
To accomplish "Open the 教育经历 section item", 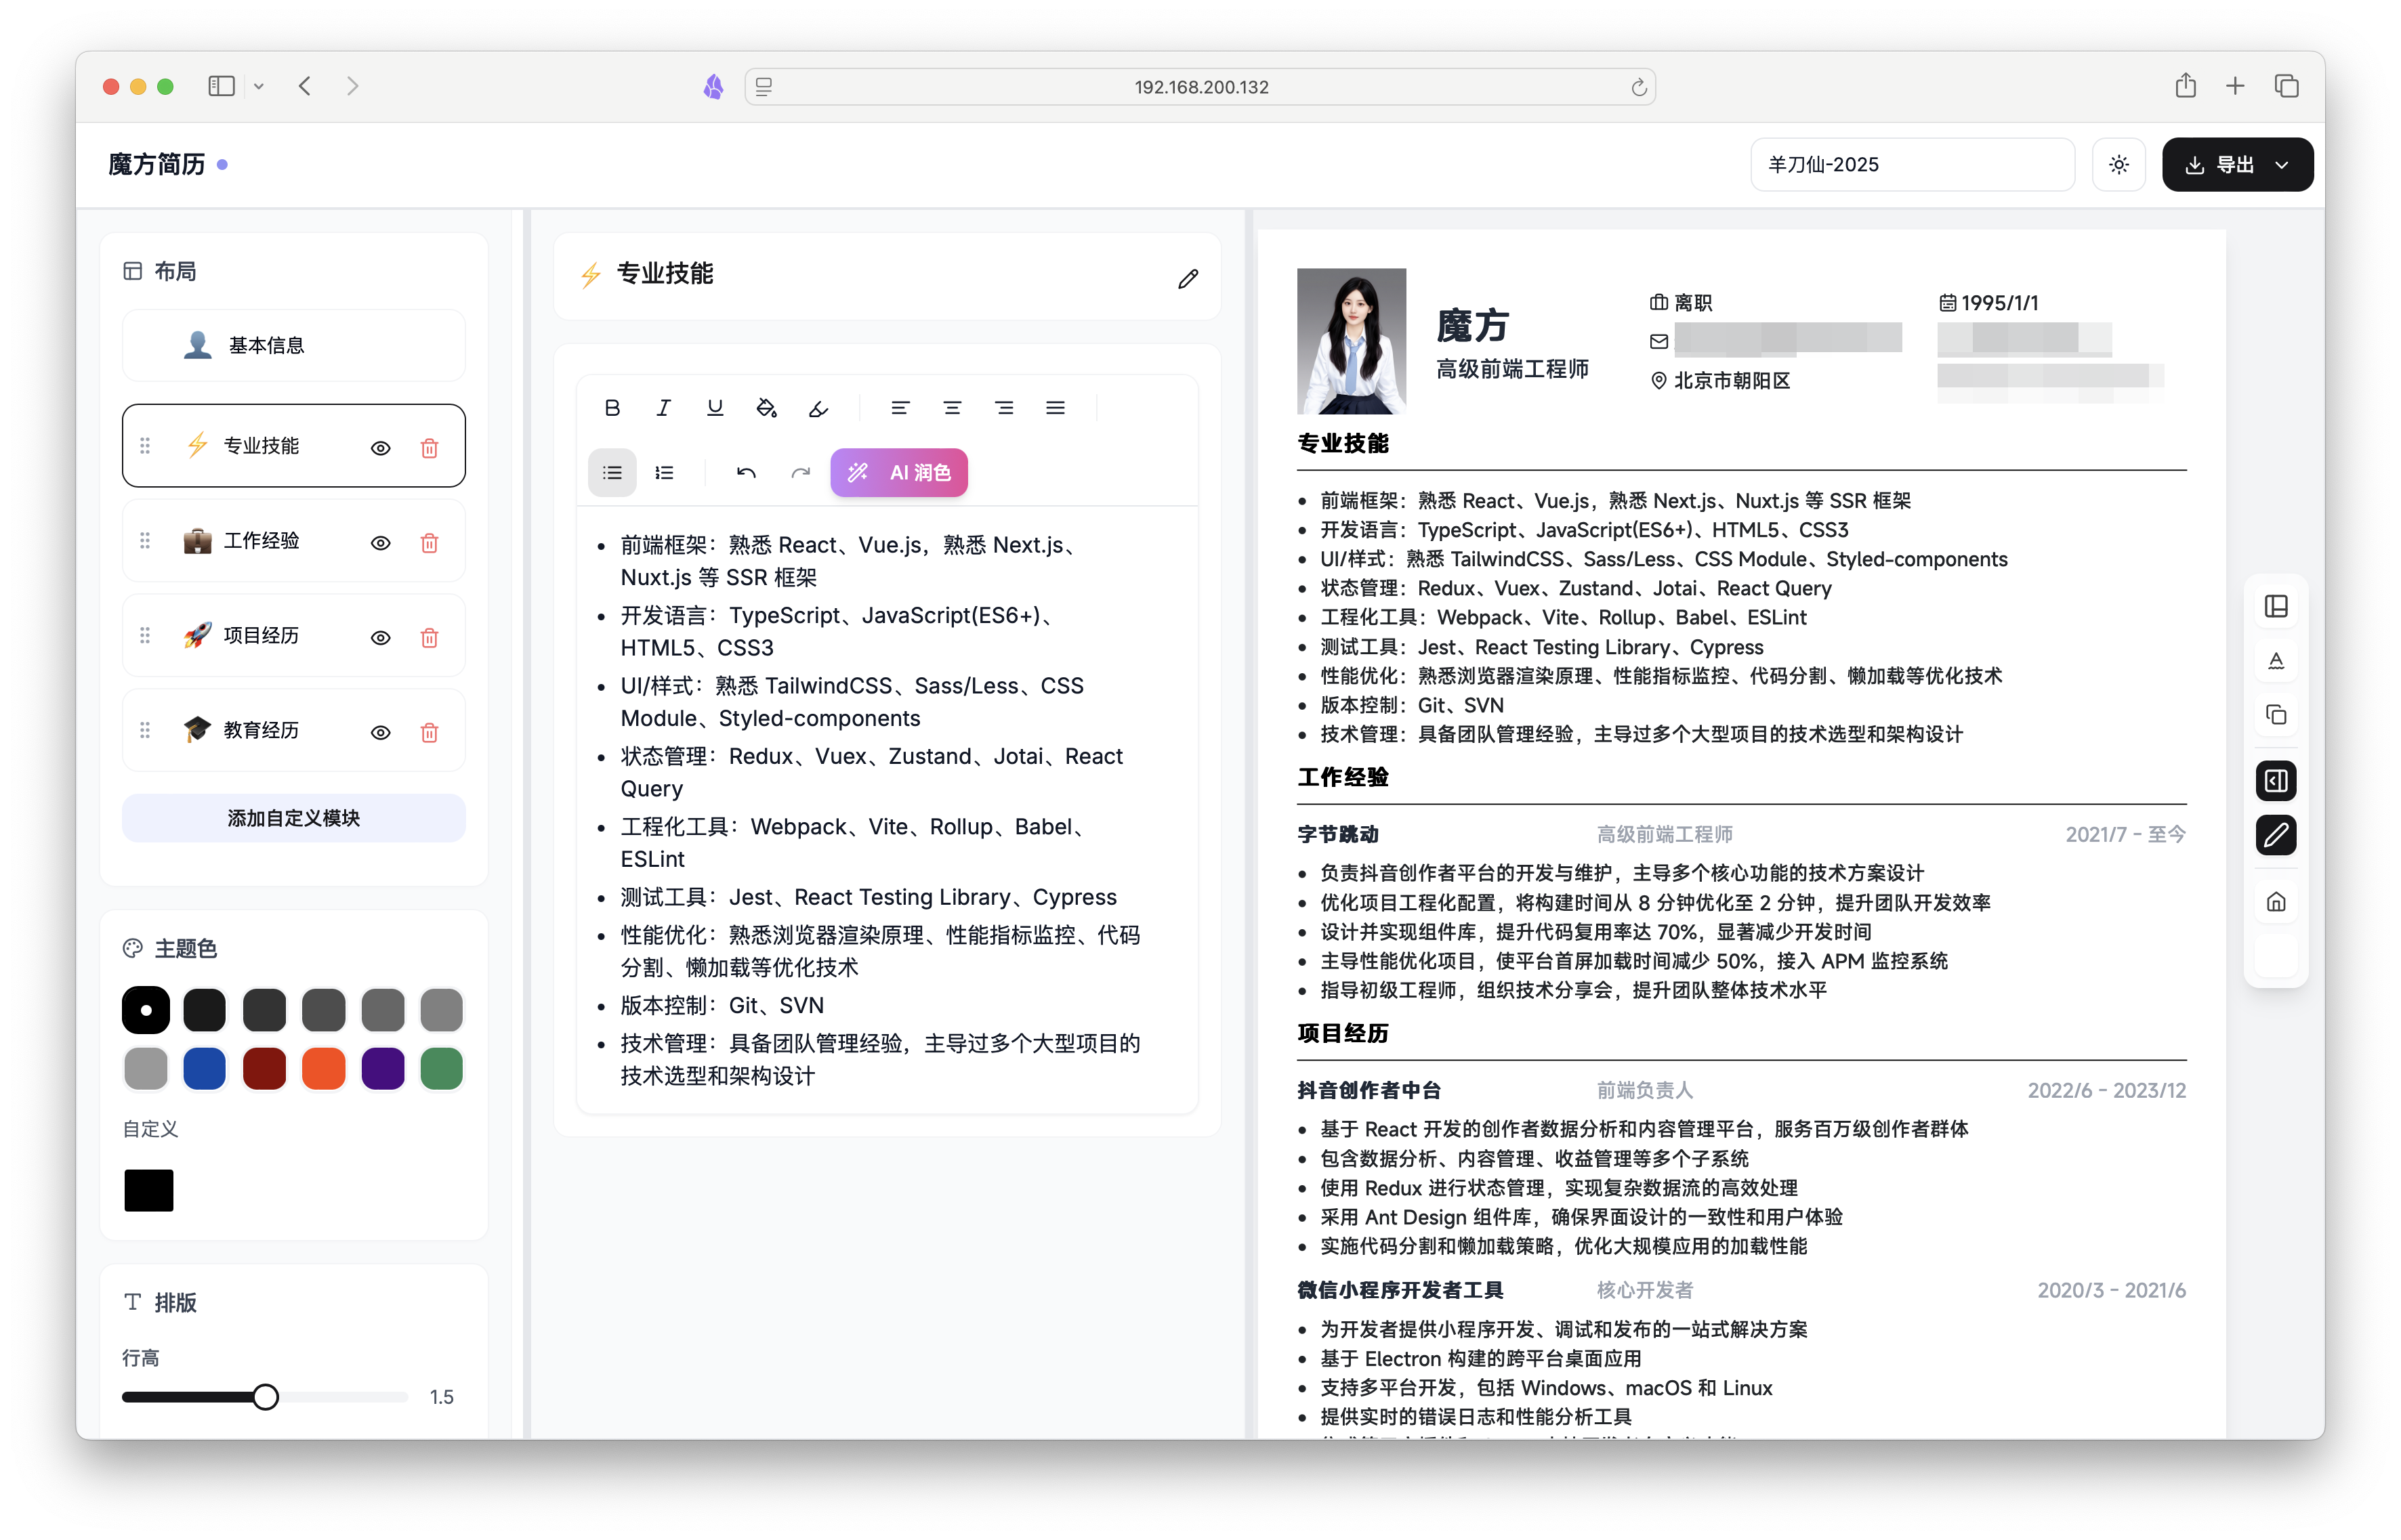I will click(x=293, y=730).
